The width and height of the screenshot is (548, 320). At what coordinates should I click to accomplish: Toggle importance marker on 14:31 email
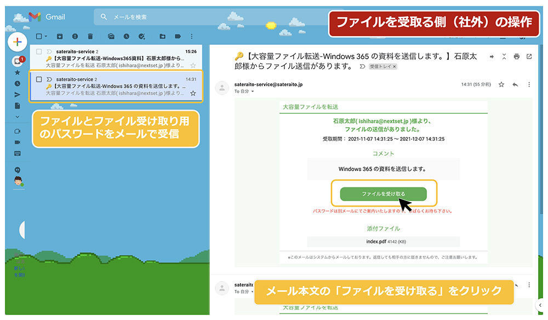(49, 79)
